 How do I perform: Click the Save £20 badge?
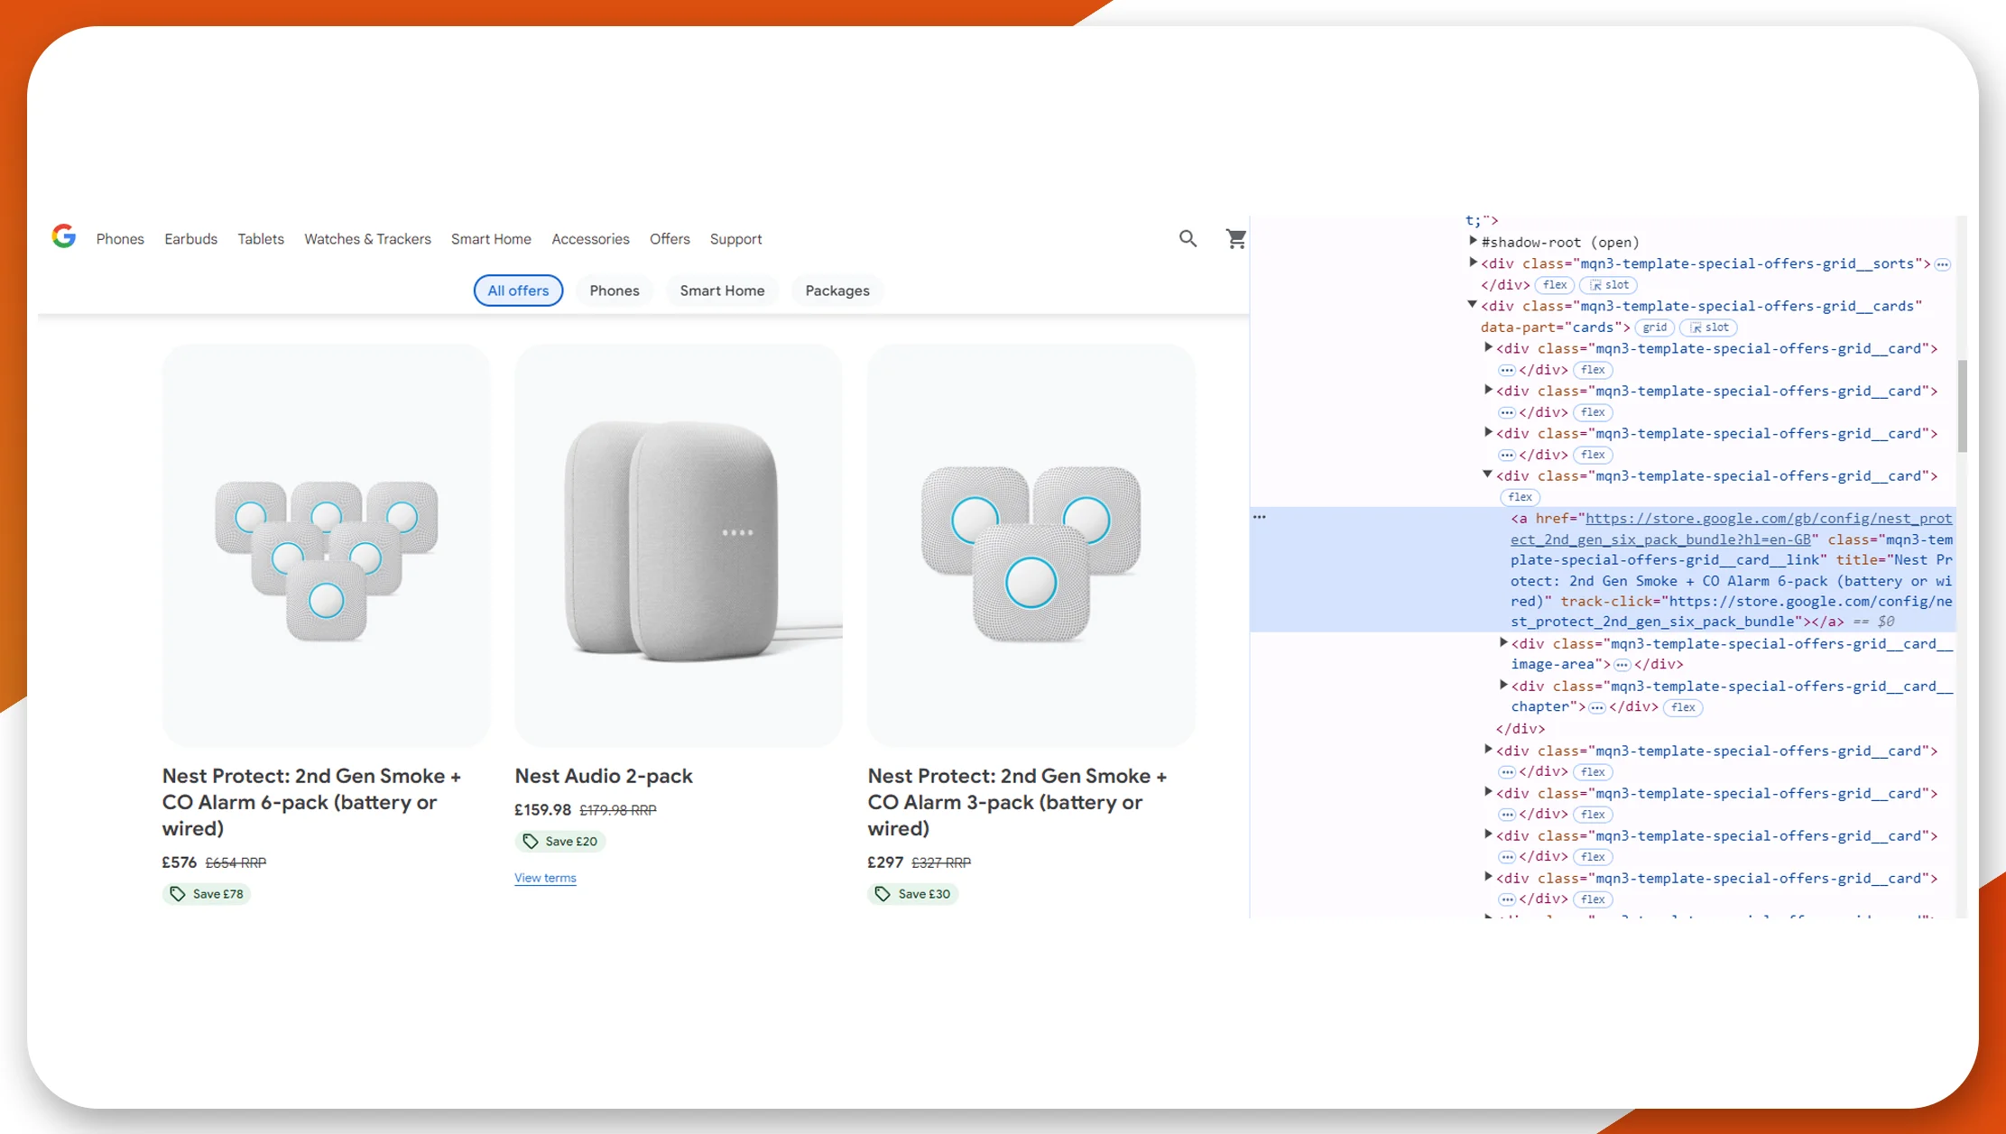(x=560, y=842)
